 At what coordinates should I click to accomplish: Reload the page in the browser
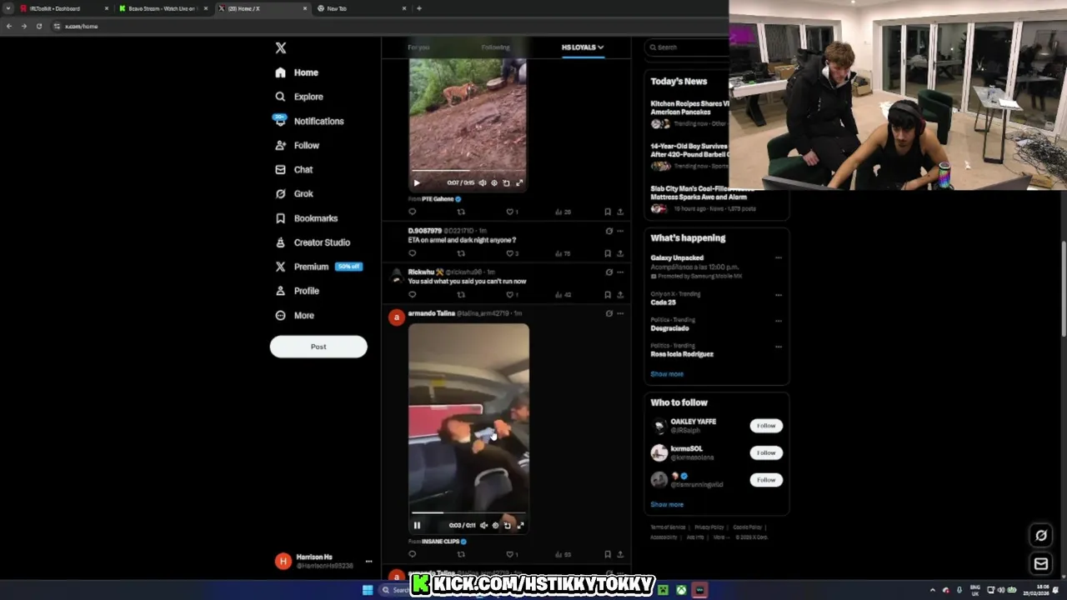[x=38, y=26]
